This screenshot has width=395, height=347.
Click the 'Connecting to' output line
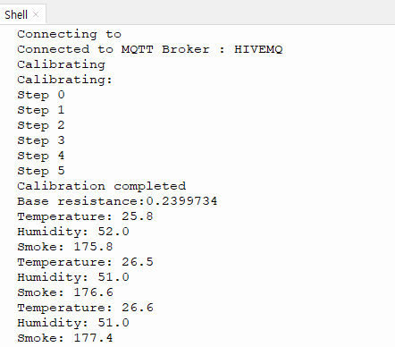[x=69, y=34]
